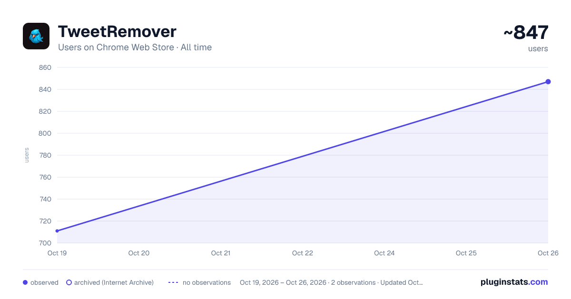The height and width of the screenshot is (299, 571).
Task: Click the pluginstats.com link
Action: [514, 282]
